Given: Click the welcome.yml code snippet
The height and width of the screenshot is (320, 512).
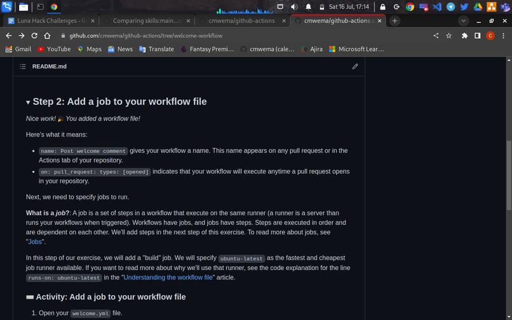Looking at the screenshot, I should [x=90, y=314].
